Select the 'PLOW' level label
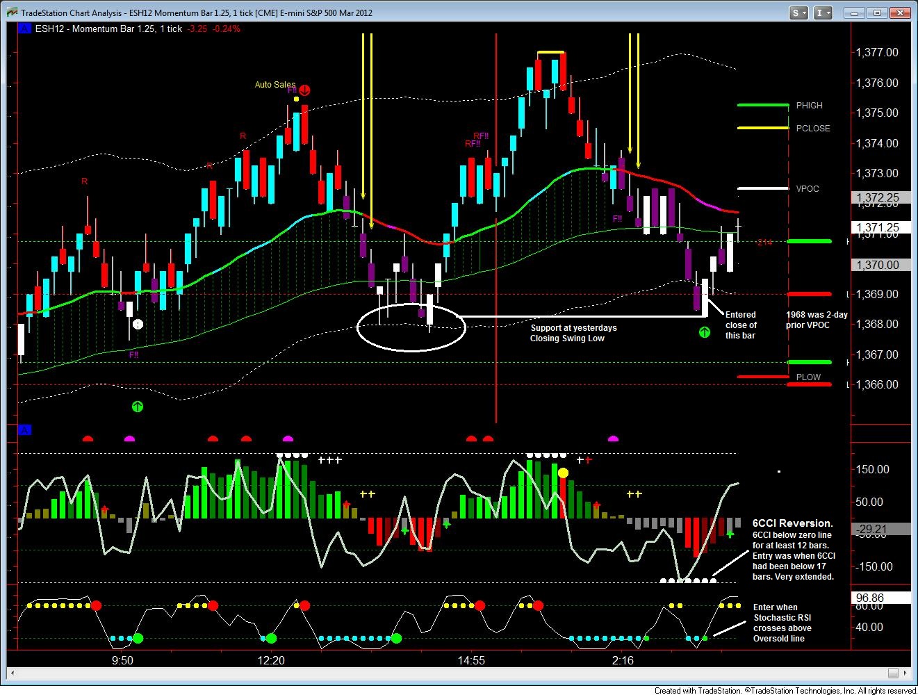Viewport: 918px width, 695px height. tap(808, 377)
